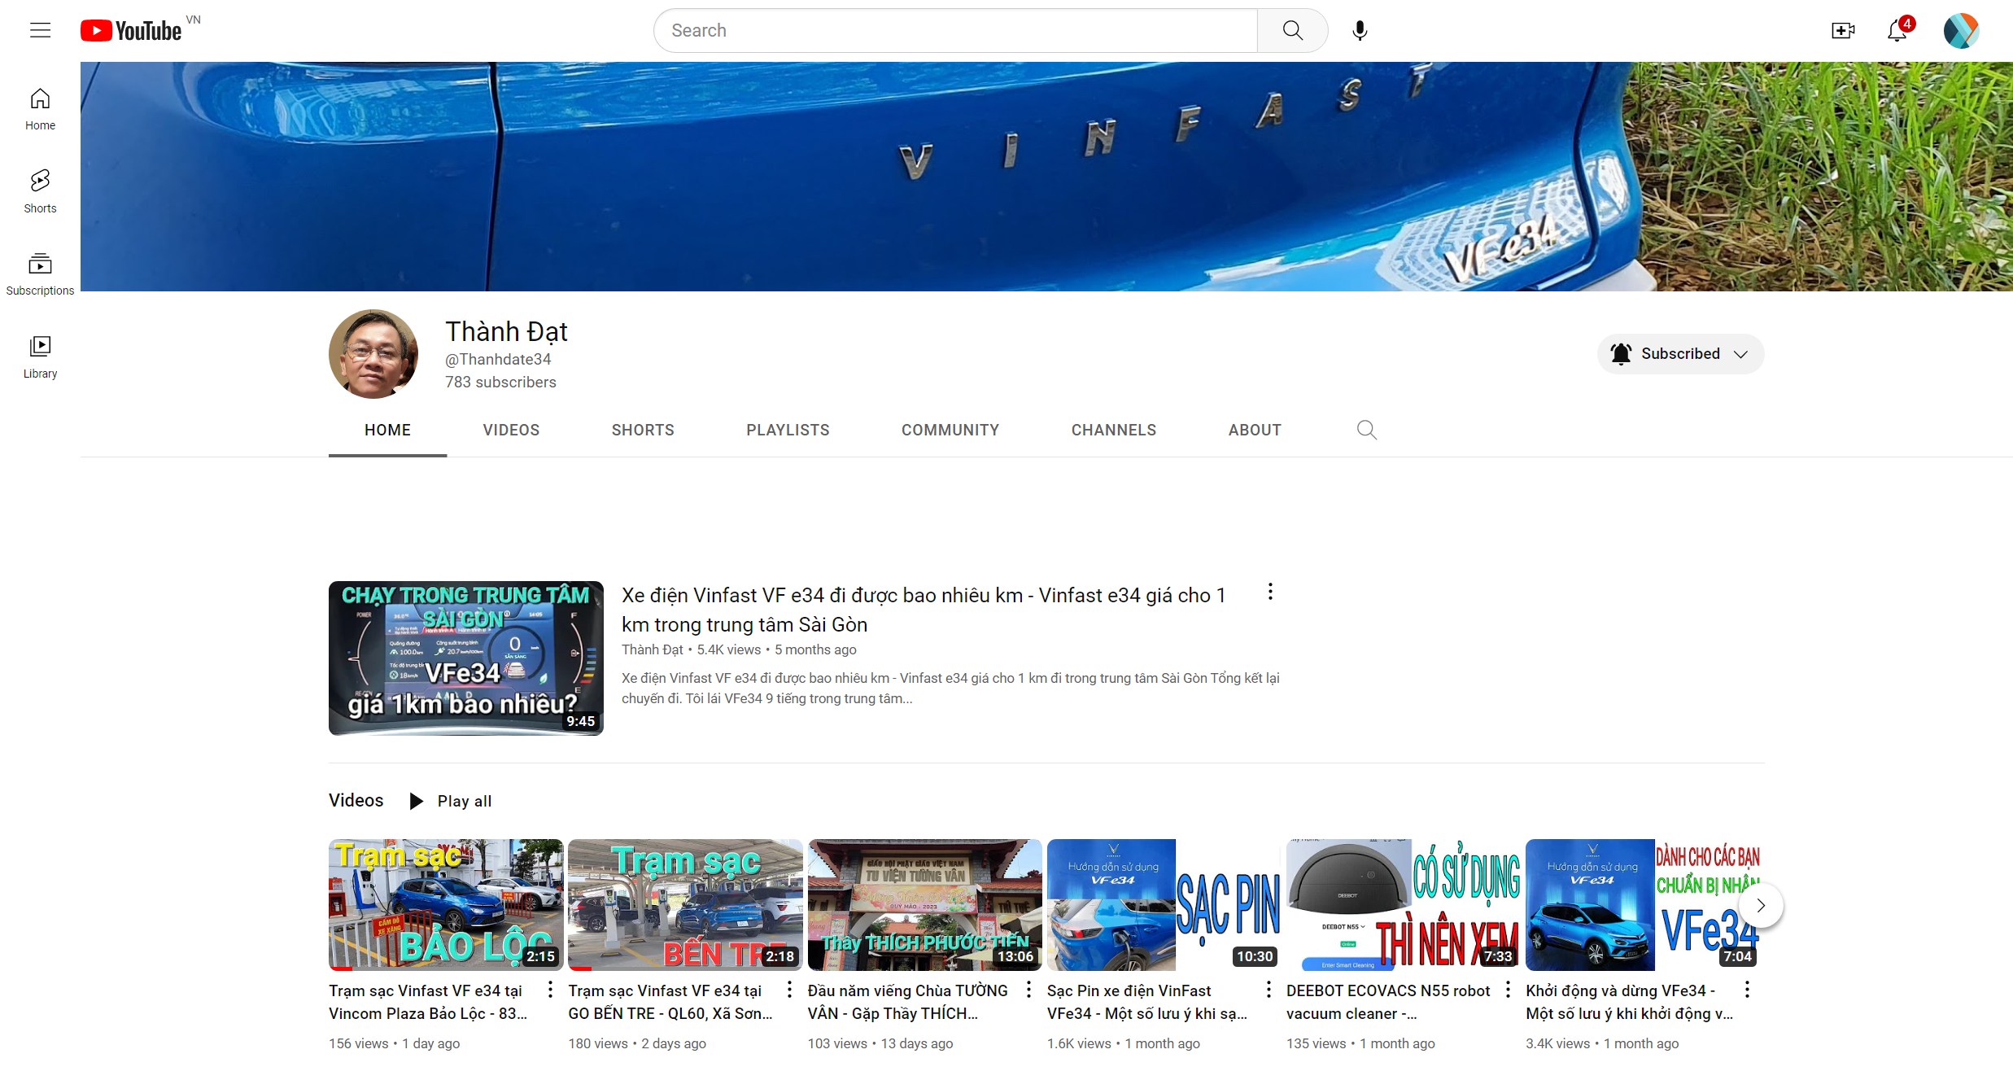
Task: Open Sạc Pin xe điện VinFast title
Action: 1147,1002
